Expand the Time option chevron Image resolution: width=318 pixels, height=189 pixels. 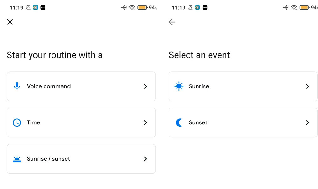click(145, 122)
